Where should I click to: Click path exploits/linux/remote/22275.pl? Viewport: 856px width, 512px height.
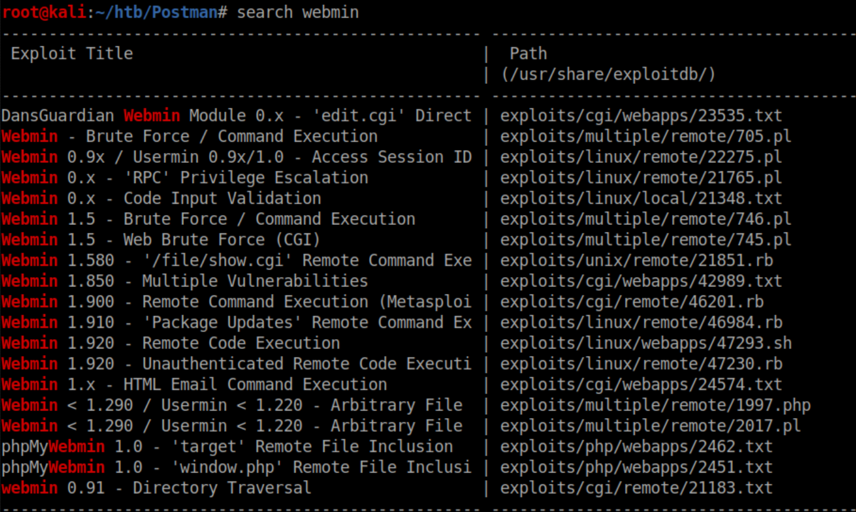pos(641,157)
